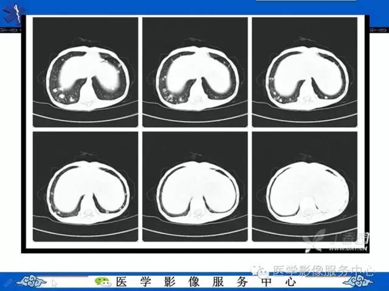The width and height of the screenshot is (389, 291).
Task: Open the middle top-row CT slice
Action: (x=195, y=72)
